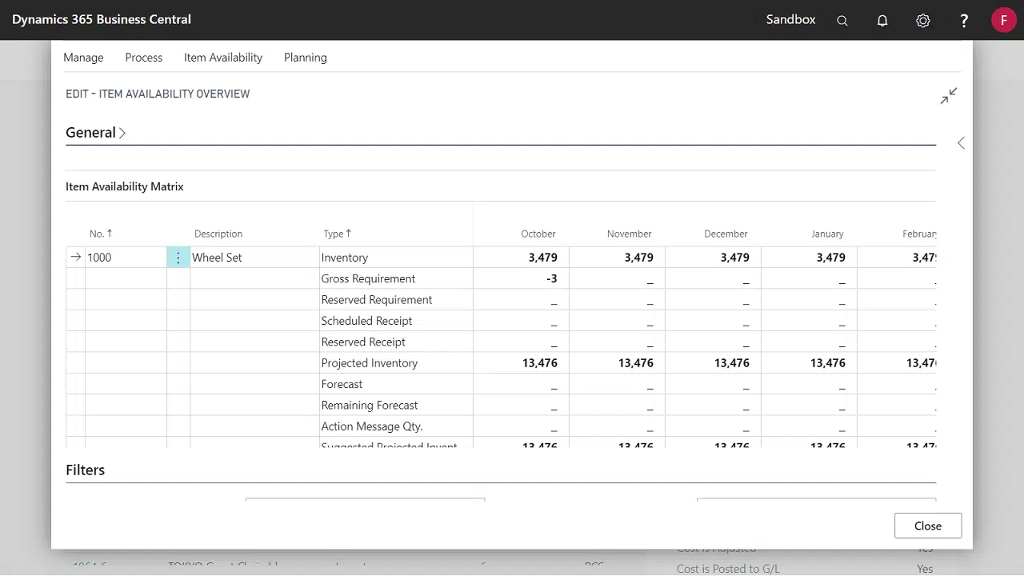
Task: Show more options for item 1000
Action: point(178,258)
